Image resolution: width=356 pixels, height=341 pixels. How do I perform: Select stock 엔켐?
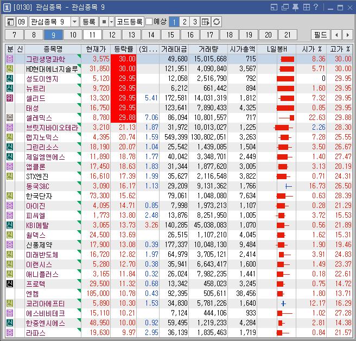click(x=33, y=294)
